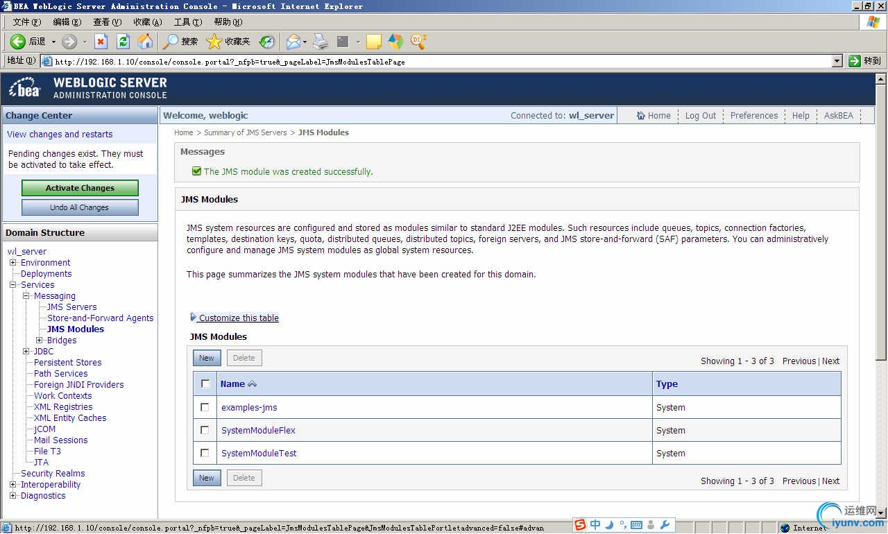Click the Internet zone globe in status bar
Screen dimensions: 888x534
pyautogui.click(x=785, y=528)
